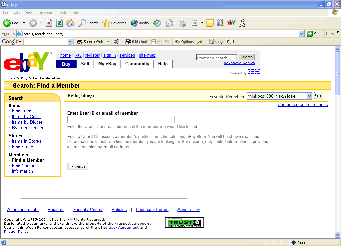Select the Sell tab
Viewport: 341px width, 246px height.
tap(85, 64)
